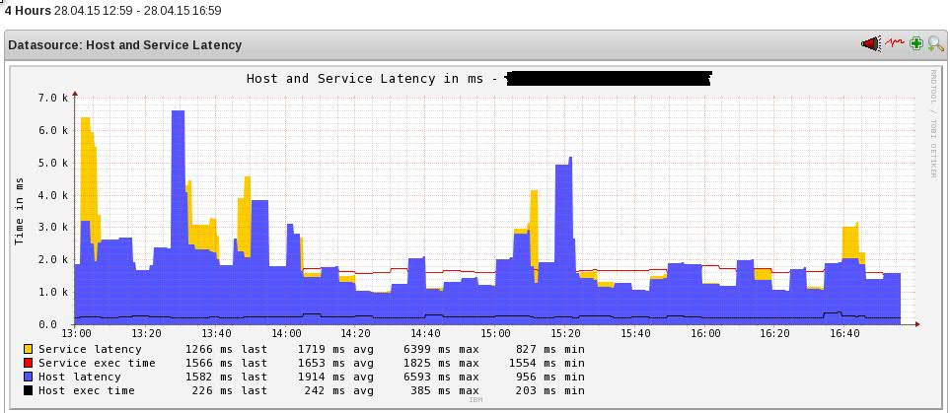Viewport: 950px width, 413px height.
Task: Click the 15:00 mark on time axis
Action: click(496, 333)
